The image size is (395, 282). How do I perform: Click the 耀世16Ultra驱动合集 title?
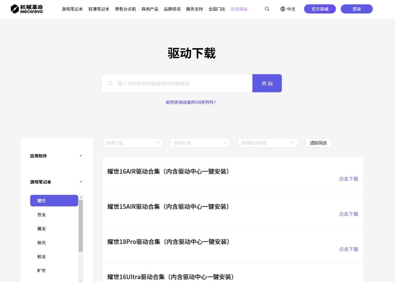click(x=170, y=277)
